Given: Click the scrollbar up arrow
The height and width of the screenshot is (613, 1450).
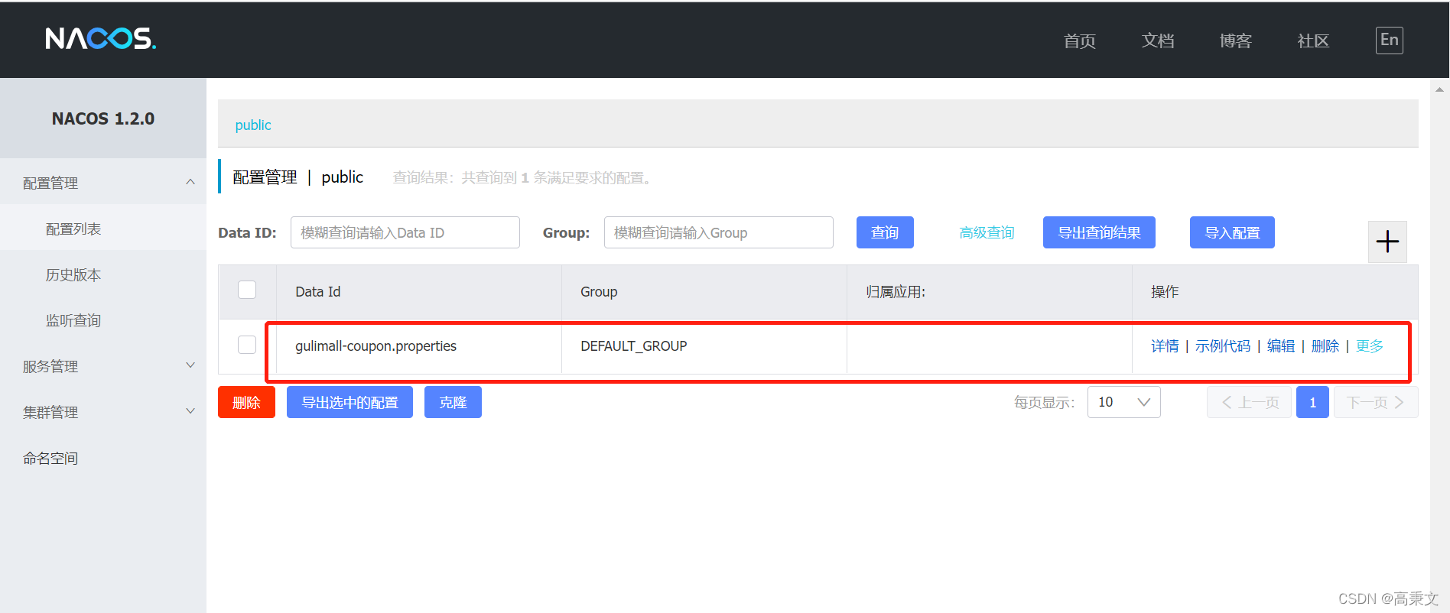Looking at the screenshot, I should click(1439, 89).
